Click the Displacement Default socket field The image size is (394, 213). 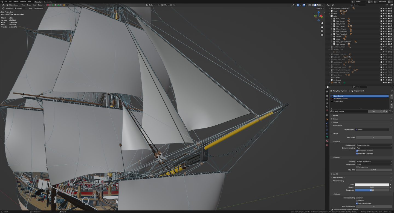click(372, 130)
